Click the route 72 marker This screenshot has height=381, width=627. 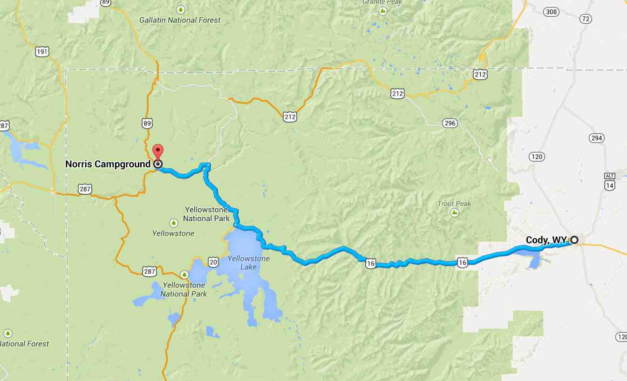586,19
